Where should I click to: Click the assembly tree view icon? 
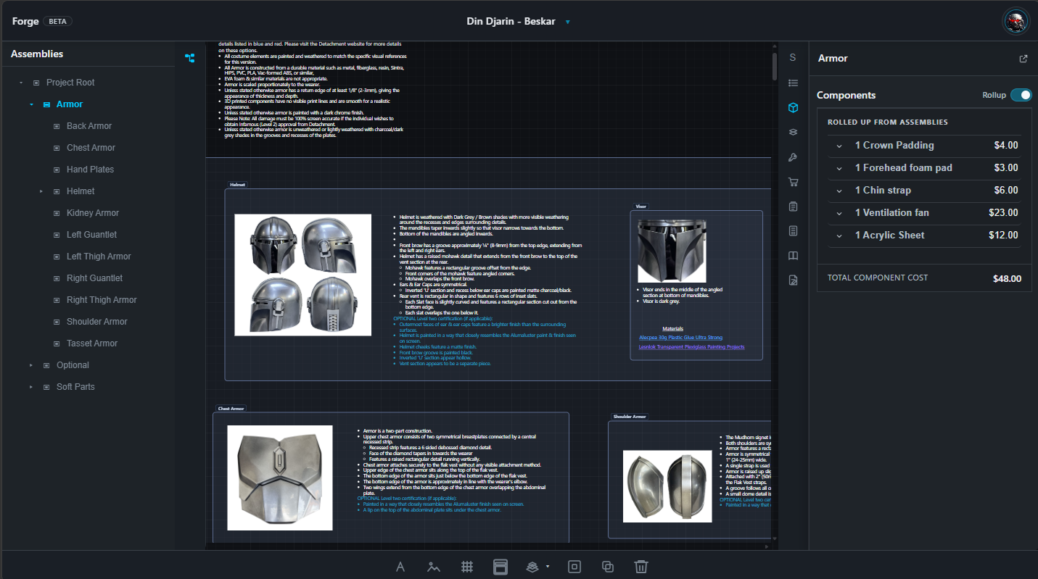tap(189, 58)
